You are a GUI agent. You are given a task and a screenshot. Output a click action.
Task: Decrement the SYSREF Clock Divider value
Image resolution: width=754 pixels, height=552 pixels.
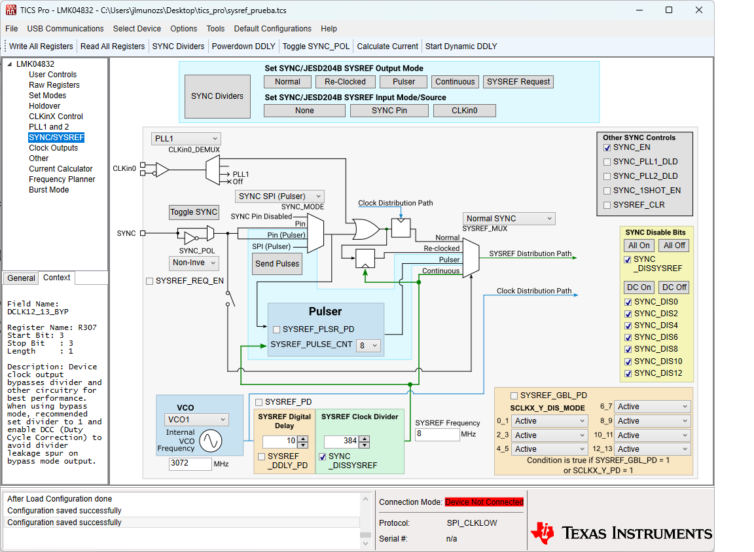(365, 445)
